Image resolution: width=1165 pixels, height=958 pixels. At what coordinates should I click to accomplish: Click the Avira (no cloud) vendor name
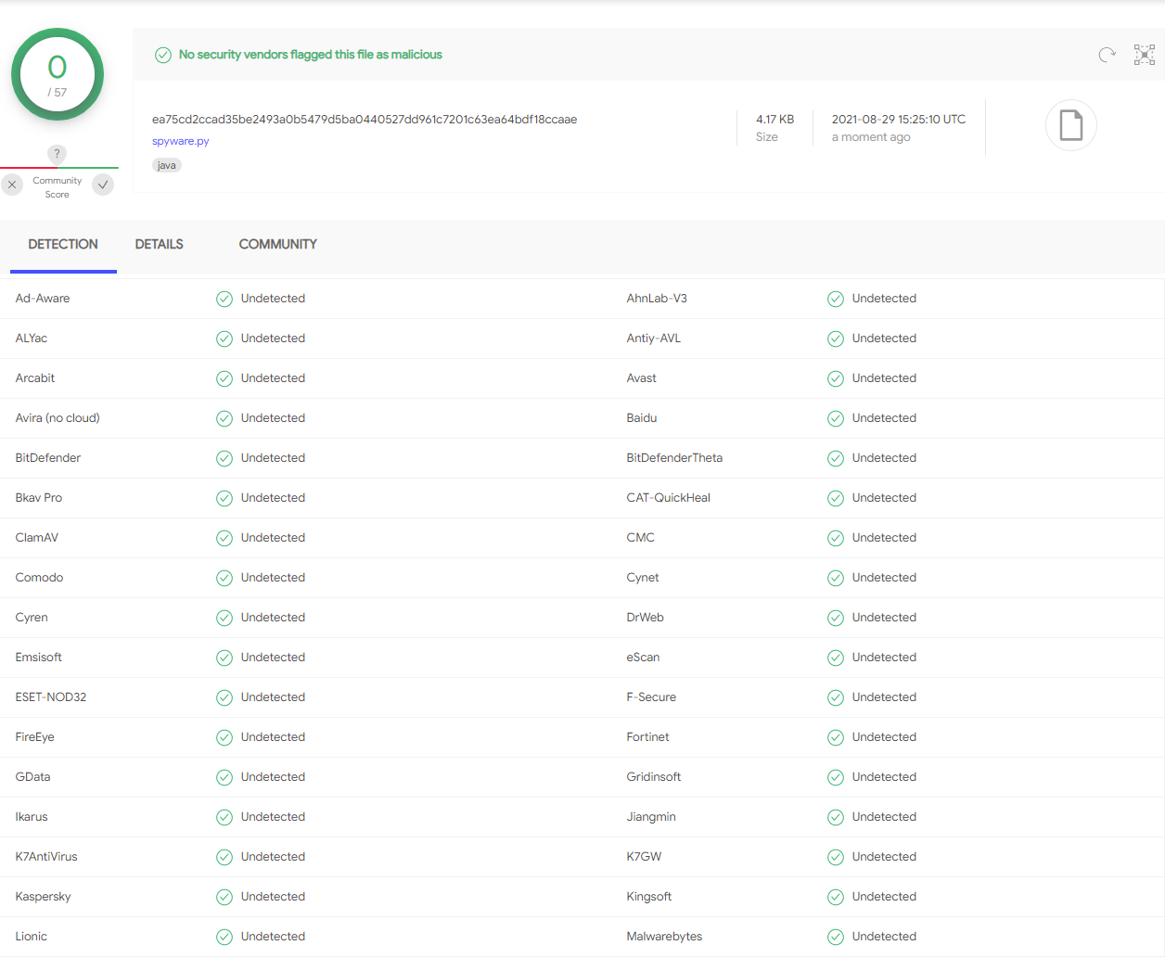pyautogui.click(x=58, y=418)
